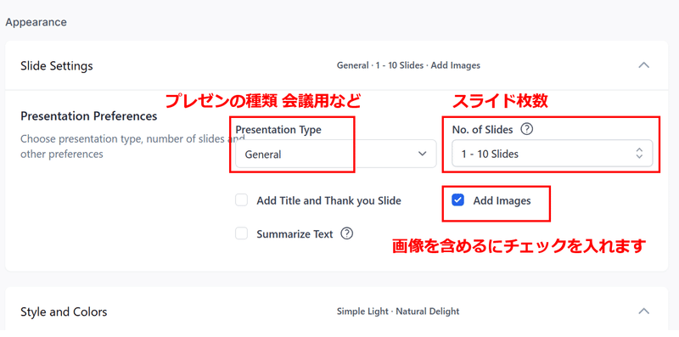Viewport: 679px width, 337px height.
Task: Click the Slide Settings summary text
Action: click(x=408, y=66)
